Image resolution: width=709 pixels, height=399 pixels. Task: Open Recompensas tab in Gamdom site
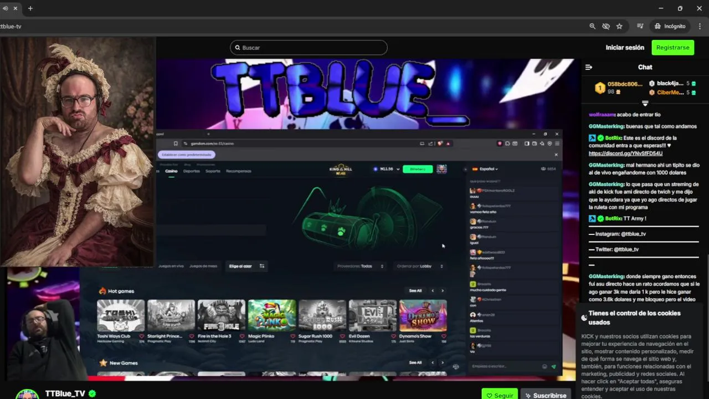239,171
